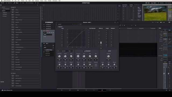Image resolution: width=172 pixels, height=97 pixels.
Task: Open the Timeline menu
Action: (x=23, y=1)
